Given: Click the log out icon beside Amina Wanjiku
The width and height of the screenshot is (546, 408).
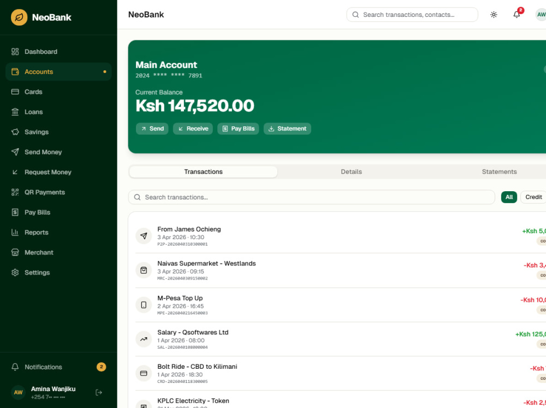Looking at the screenshot, I should point(99,392).
